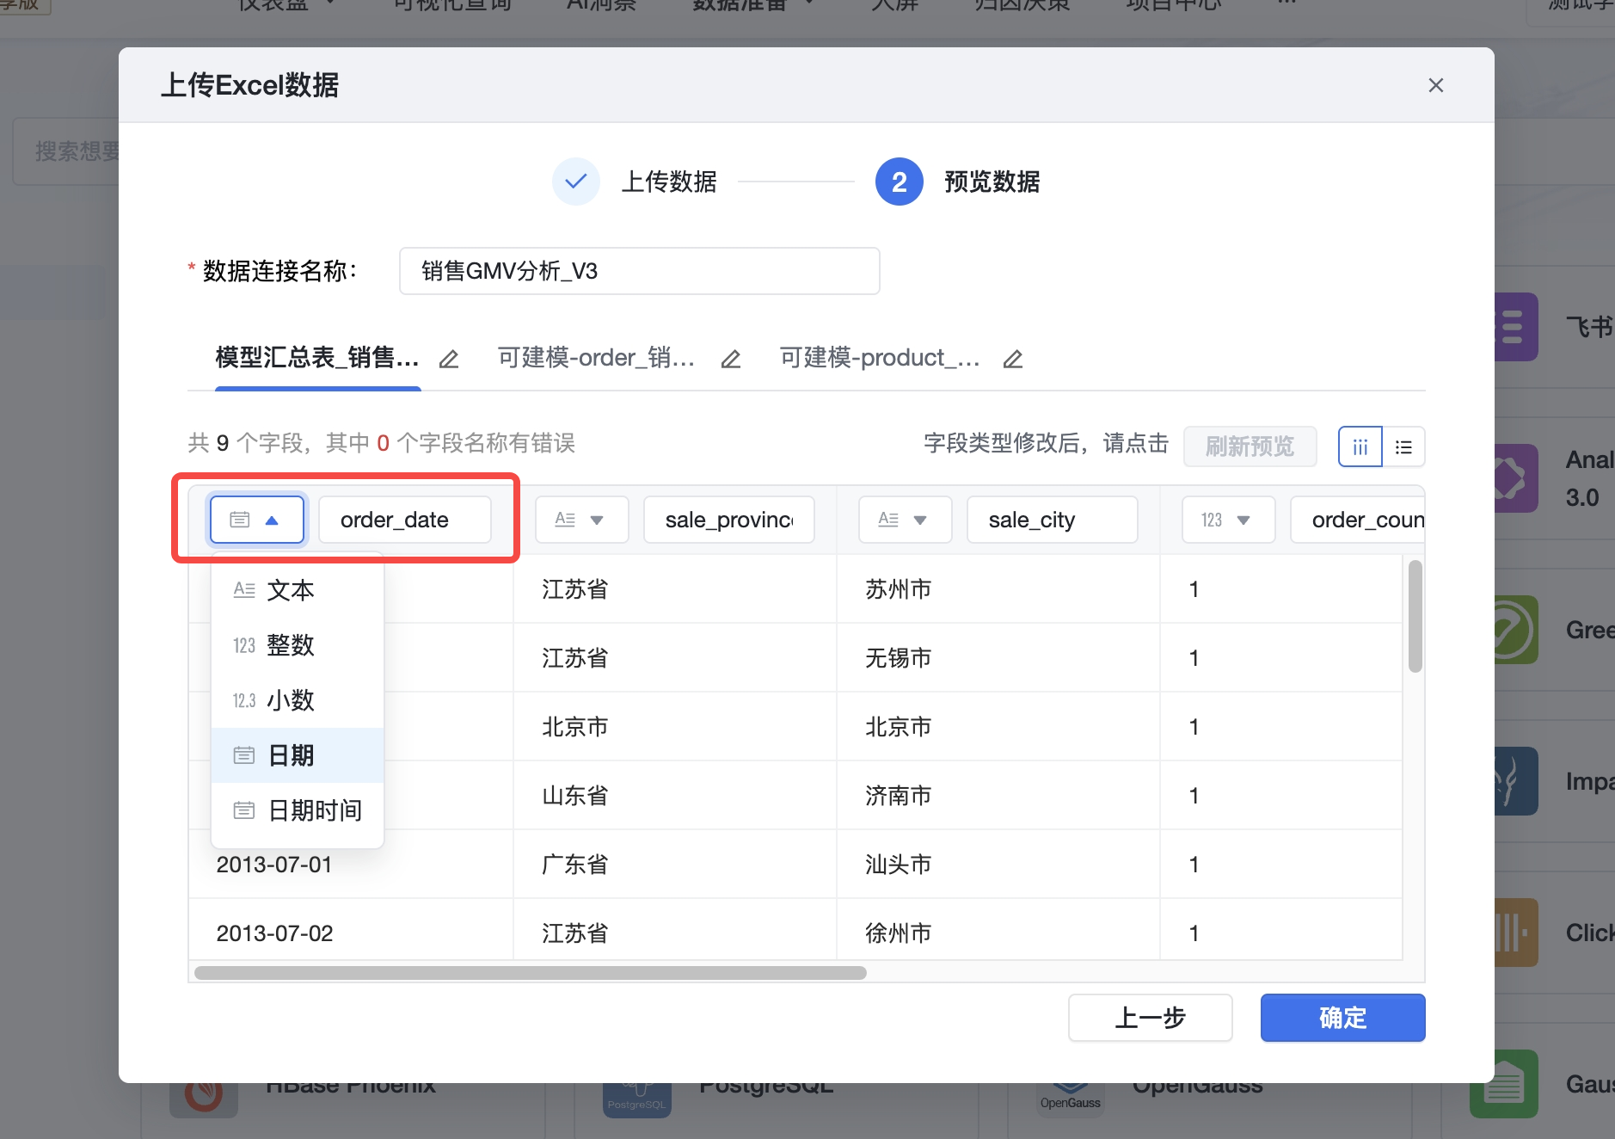Click the horizontal scrollbar under the preview table
The height and width of the screenshot is (1139, 1615).
[531, 973]
